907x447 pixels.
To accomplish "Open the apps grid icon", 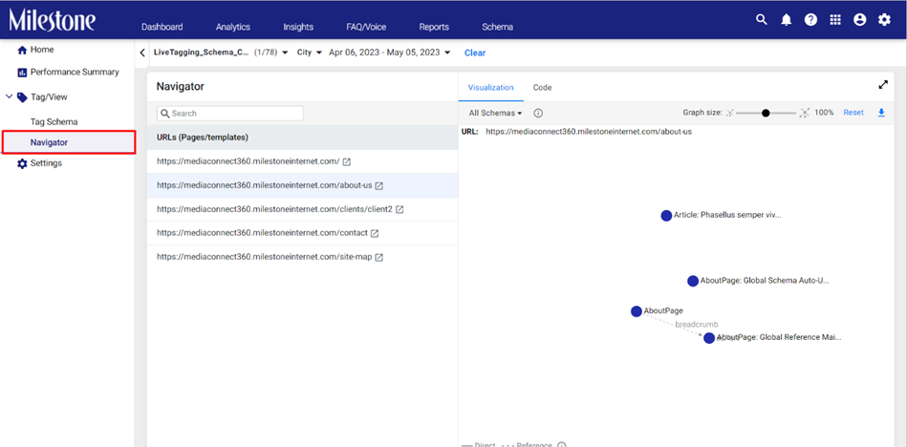I will pyautogui.click(x=835, y=20).
